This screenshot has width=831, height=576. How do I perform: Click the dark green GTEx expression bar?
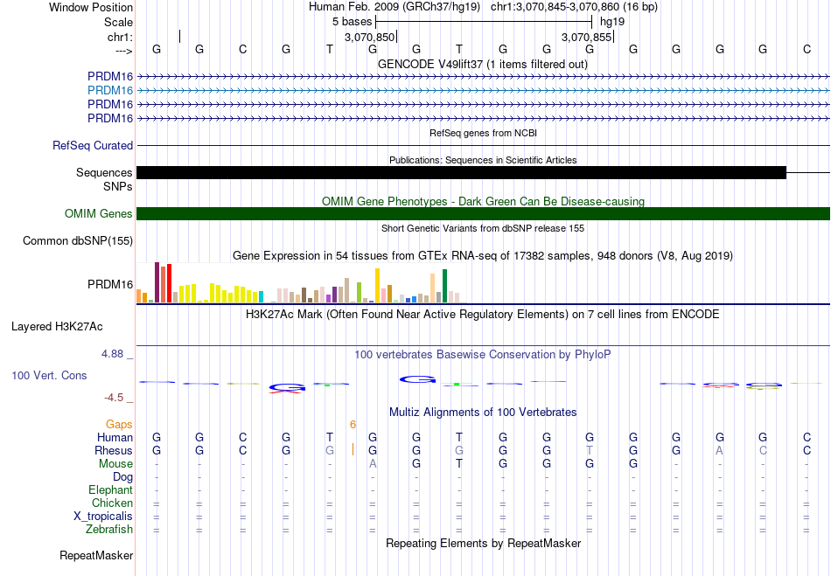click(x=444, y=286)
